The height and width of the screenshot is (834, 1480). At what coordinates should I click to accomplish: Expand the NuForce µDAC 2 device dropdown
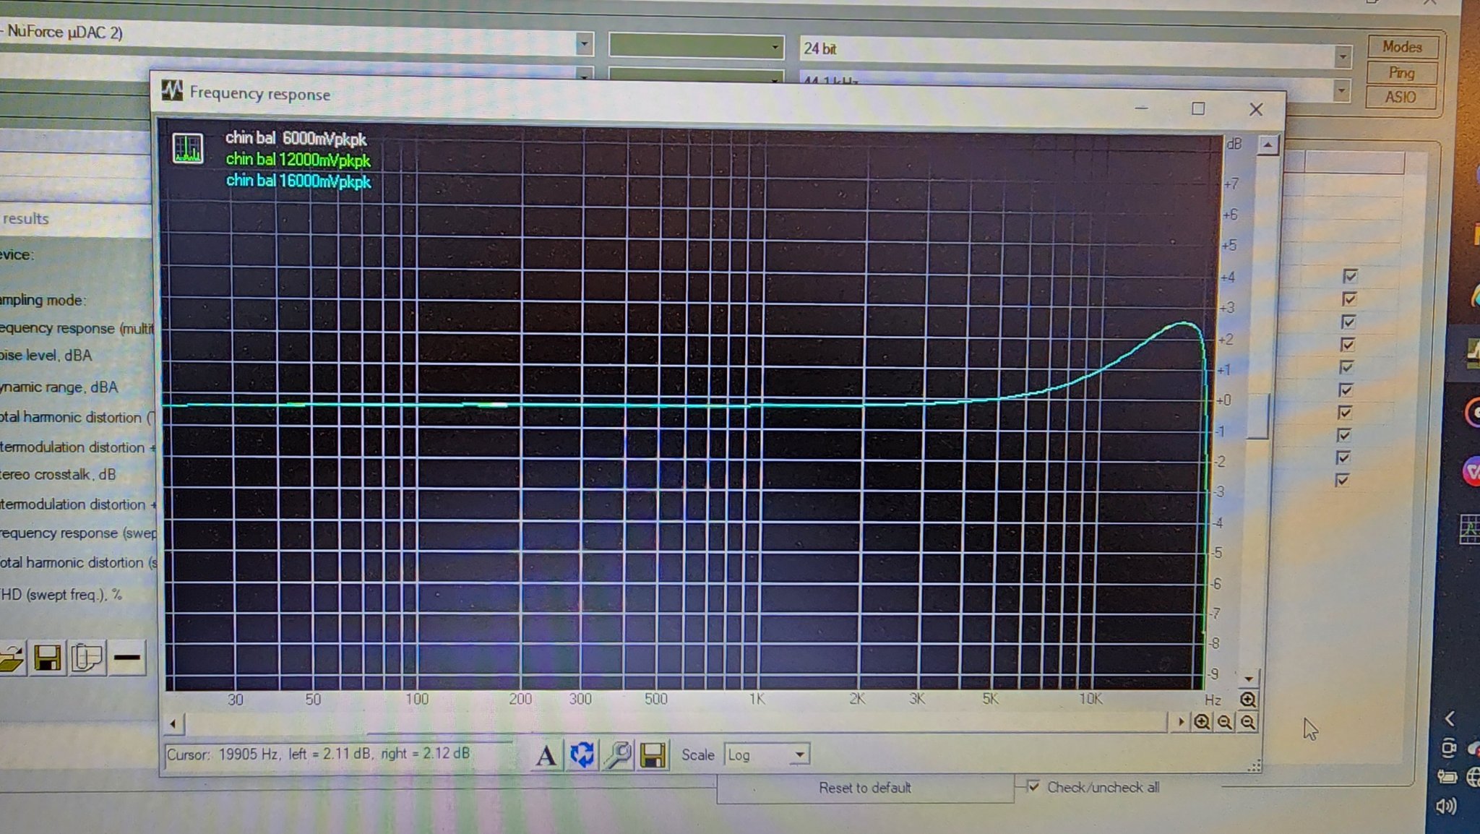[x=584, y=44]
